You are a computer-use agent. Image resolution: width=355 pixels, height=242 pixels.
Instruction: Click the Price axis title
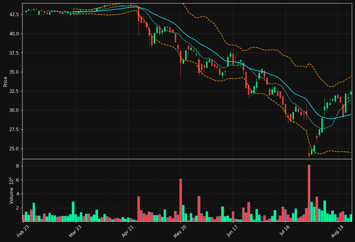[x=5, y=81]
